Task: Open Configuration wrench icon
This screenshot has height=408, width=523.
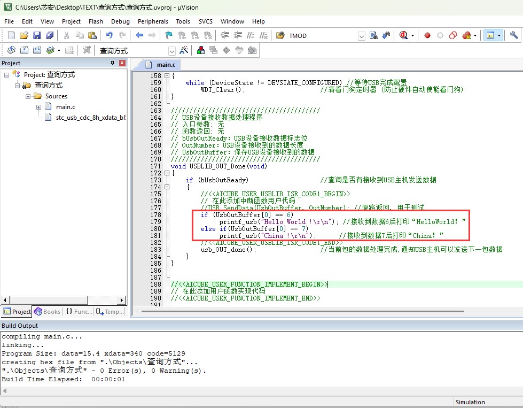Action: [x=514, y=35]
